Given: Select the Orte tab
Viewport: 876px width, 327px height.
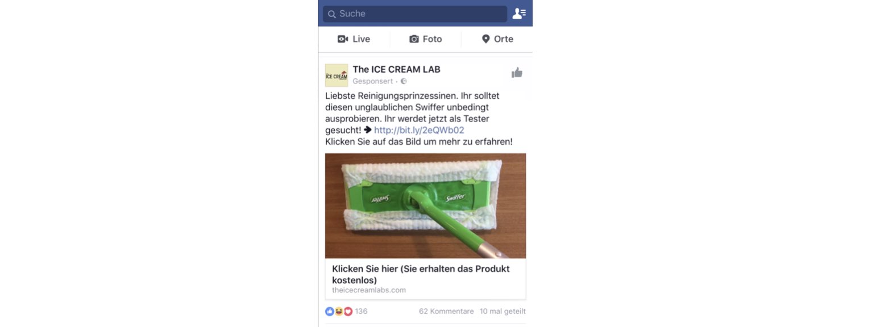Looking at the screenshot, I should click(x=497, y=39).
